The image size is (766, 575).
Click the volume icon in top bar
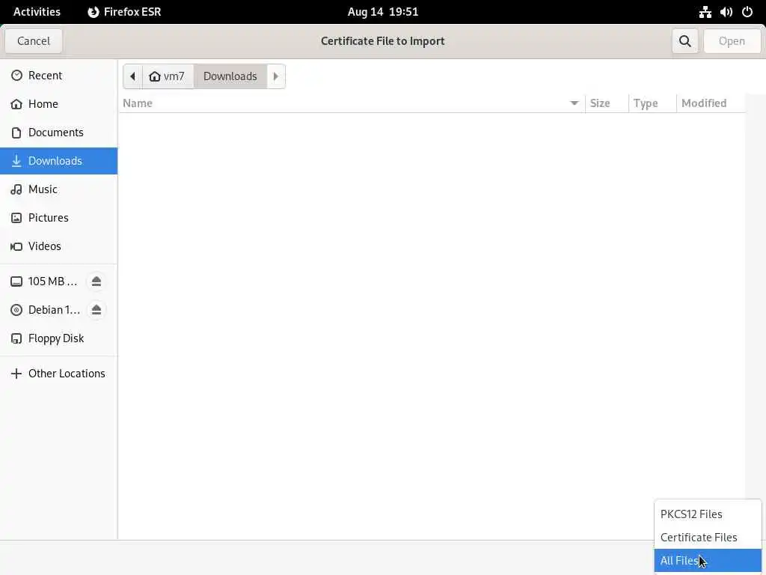click(726, 12)
